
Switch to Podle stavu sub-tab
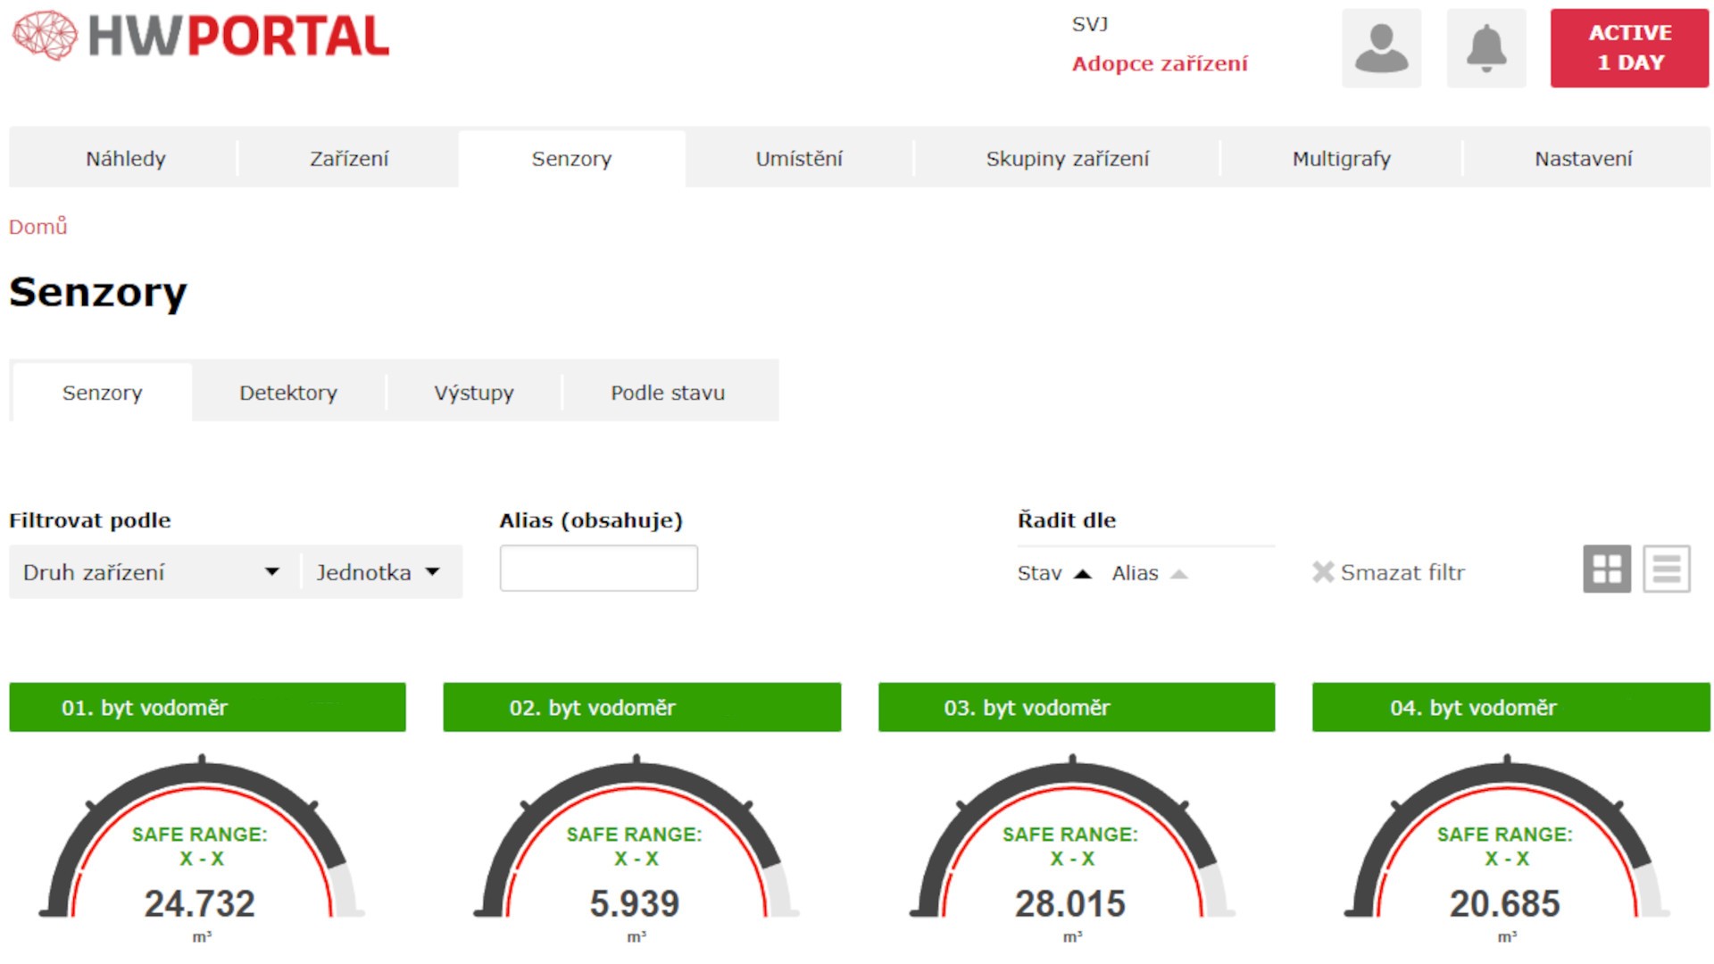667,393
